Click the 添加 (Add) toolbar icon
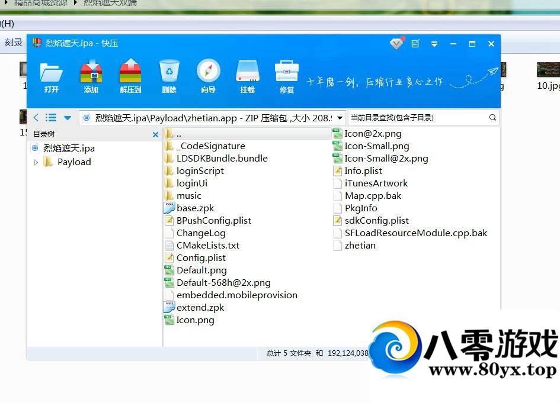 [91, 76]
